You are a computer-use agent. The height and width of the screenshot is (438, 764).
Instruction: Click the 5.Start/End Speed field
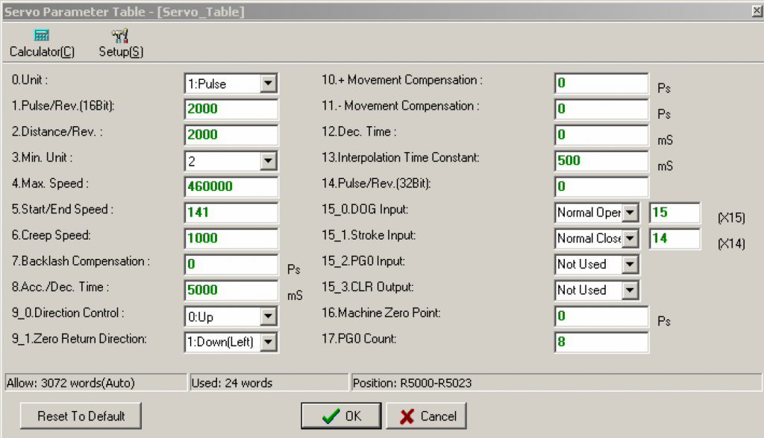coord(231,212)
